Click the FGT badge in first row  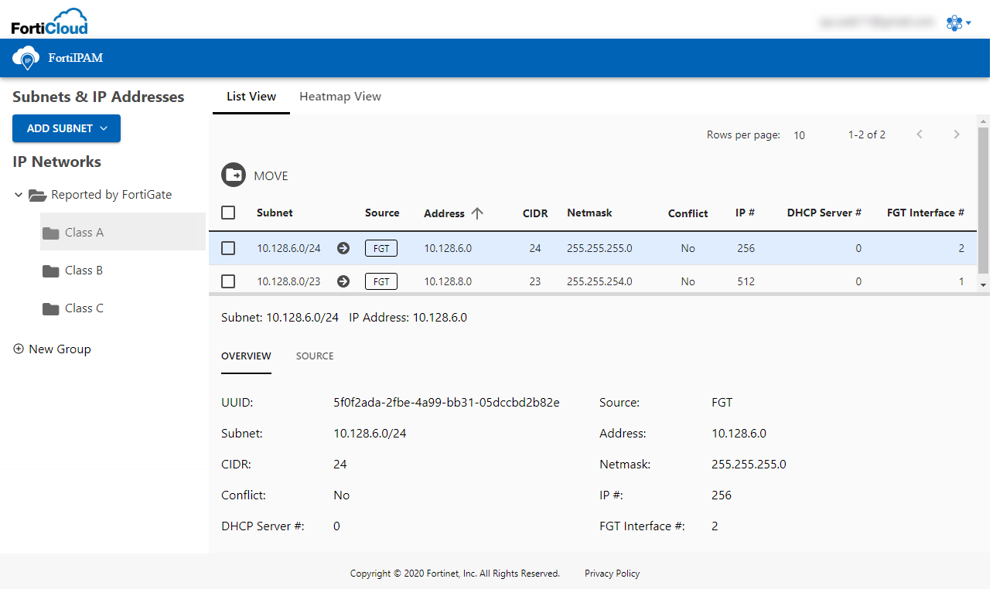[381, 248]
